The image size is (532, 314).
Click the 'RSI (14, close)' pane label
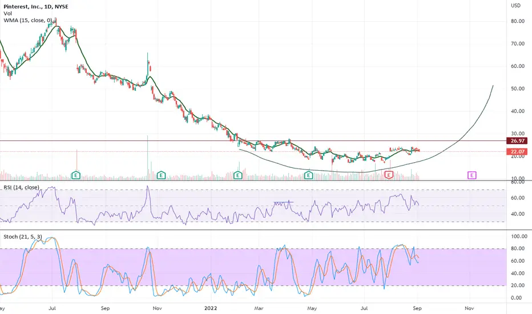pos(21,187)
